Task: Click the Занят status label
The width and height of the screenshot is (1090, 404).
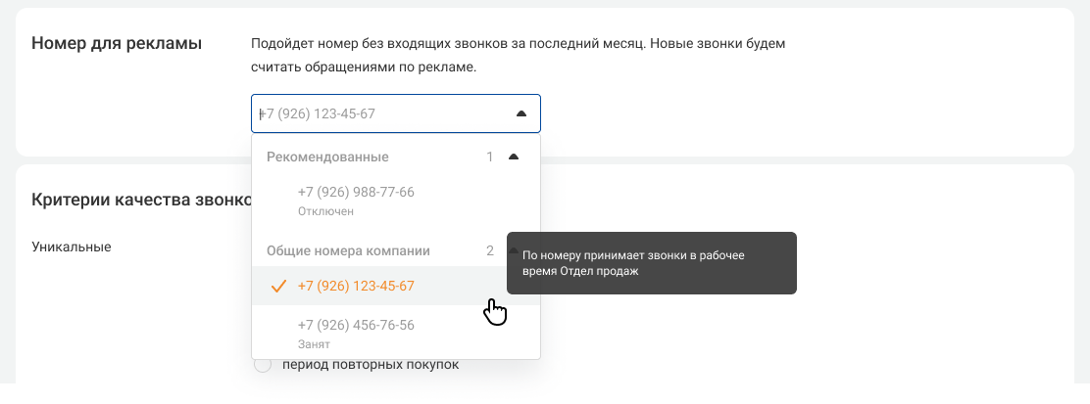Action: point(314,344)
